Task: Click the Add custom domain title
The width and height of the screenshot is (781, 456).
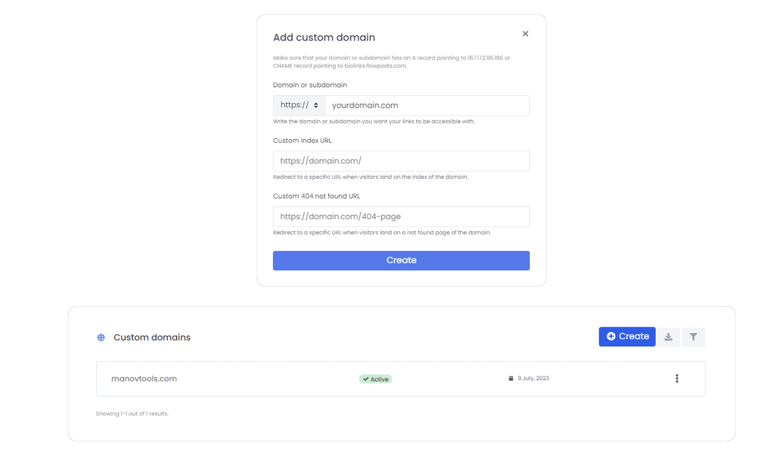Action: [x=324, y=37]
